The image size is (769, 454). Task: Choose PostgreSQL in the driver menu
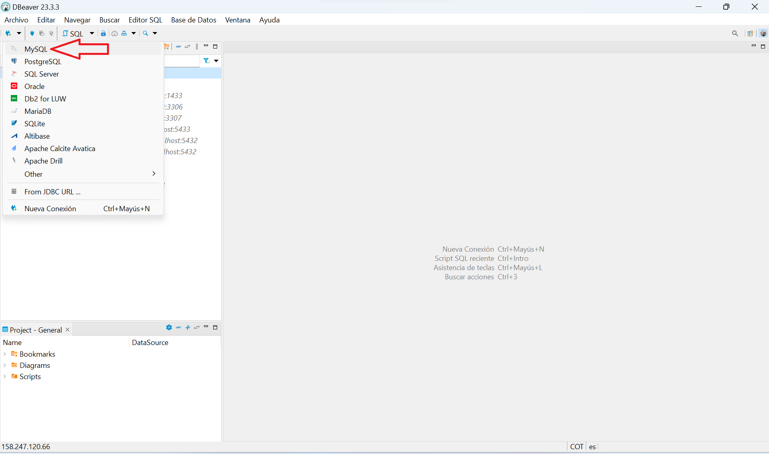82,61
